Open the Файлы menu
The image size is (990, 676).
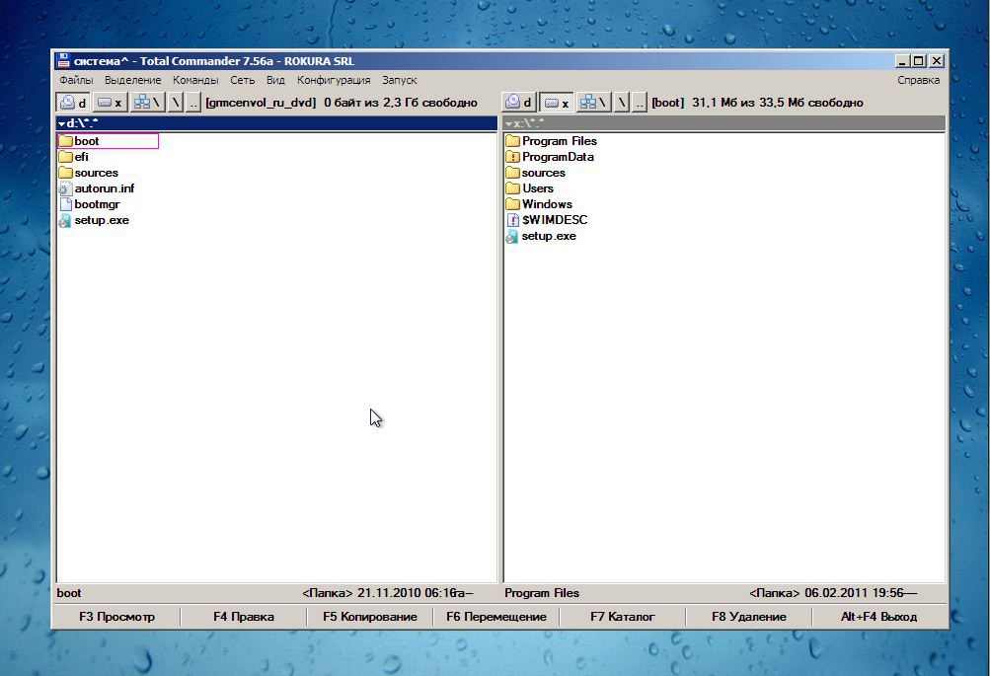click(x=76, y=80)
